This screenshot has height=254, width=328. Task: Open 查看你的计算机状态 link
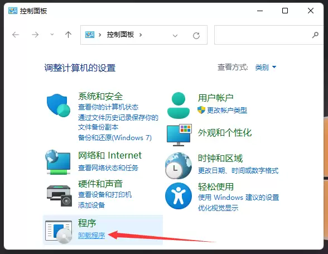pos(108,107)
